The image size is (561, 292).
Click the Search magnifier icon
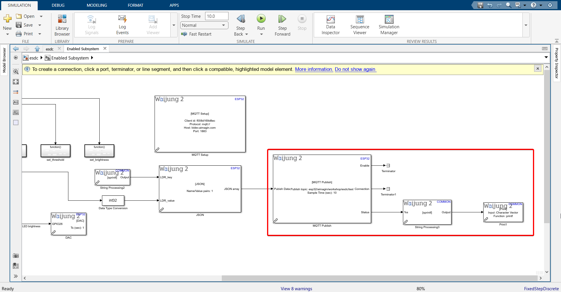coord(509,5)
